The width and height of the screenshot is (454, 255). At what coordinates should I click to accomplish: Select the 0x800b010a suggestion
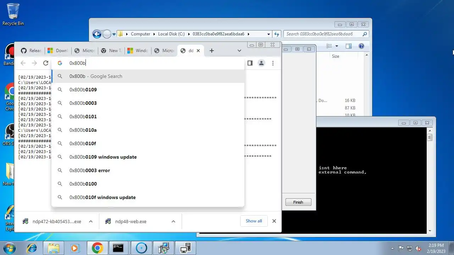point(148,130)
